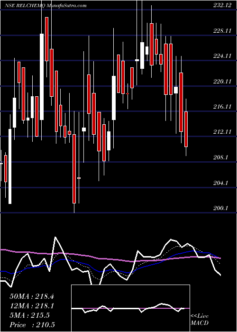Open the Live MACD inset chart

130,308
